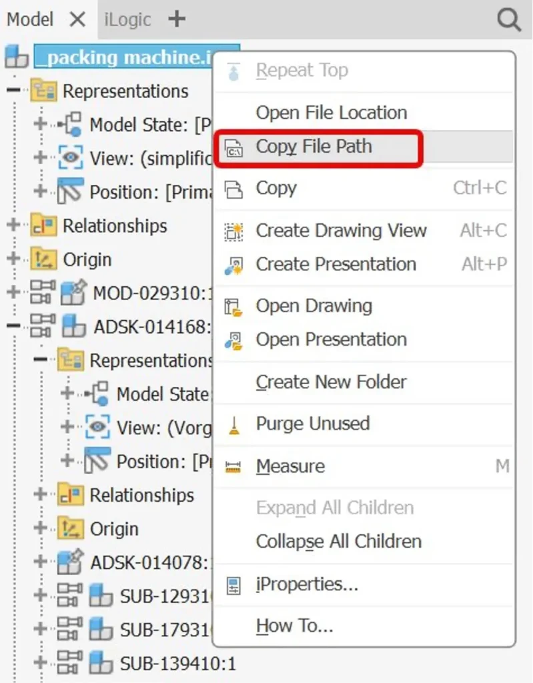Screen dimensions: 533x683
Task: Select Collapse All Children menu entry
Action: 338,541
